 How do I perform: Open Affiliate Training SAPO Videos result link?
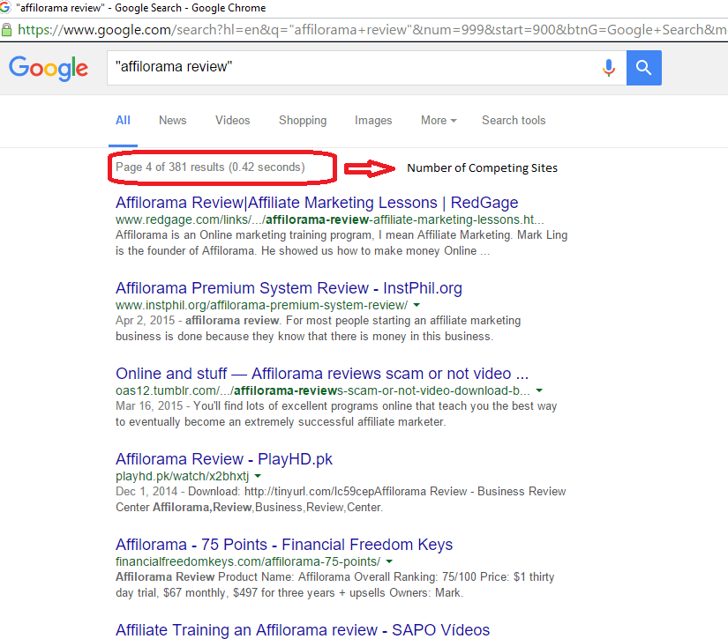coord(303,629)
